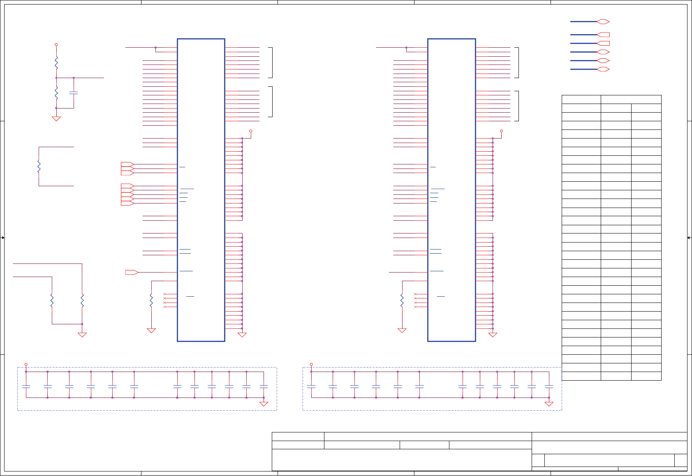The width and height of the screenshot is (692, 476).
Task: Click the title block at sheet bottom
Action: (479, 451)
